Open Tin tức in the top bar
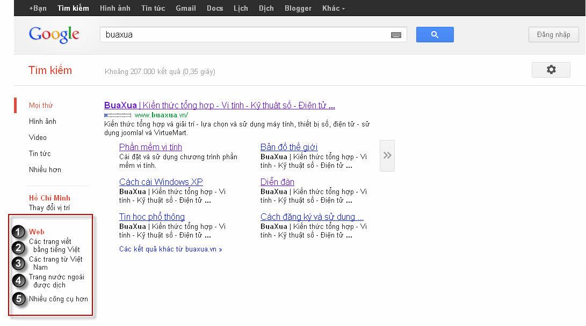 click(x=153, y=8)
